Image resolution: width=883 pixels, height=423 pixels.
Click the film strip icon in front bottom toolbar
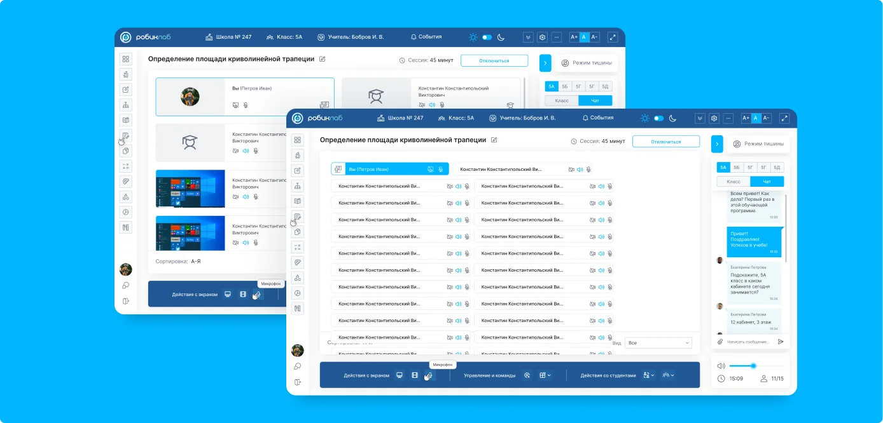[x=415, y=375]
